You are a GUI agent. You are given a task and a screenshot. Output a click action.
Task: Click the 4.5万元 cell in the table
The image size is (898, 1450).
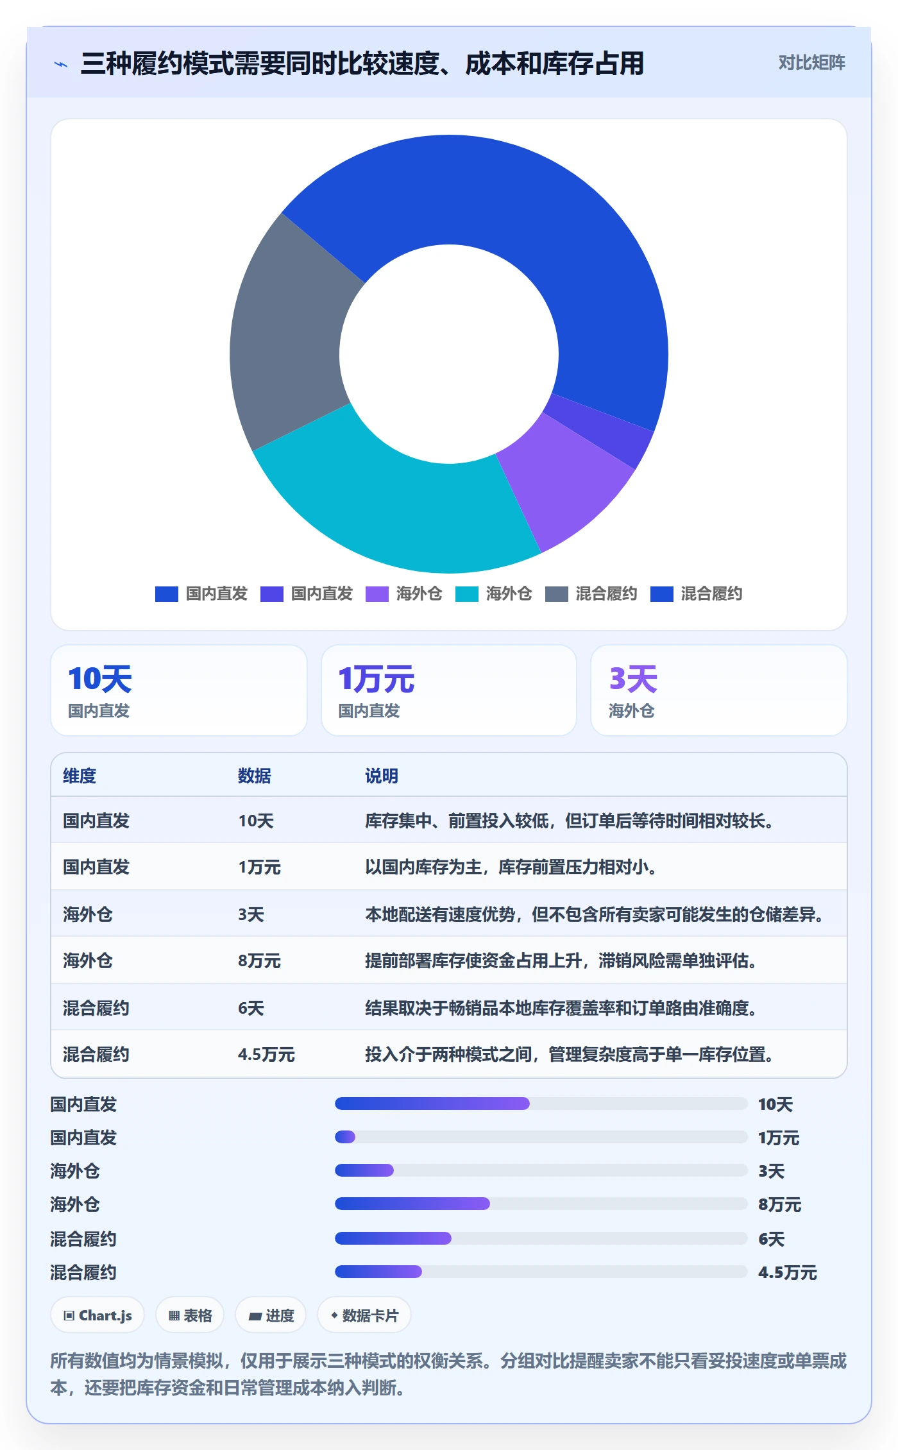(x=266, y=1054)
